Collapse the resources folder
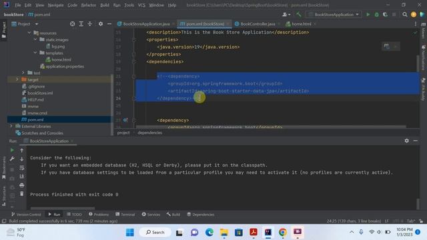This screenshot has width=427, height=240. click(29, 33)
